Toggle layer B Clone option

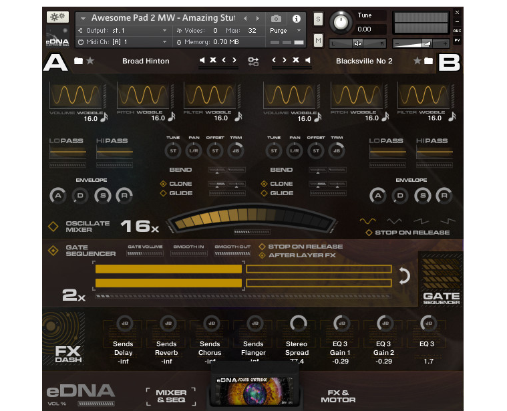coord(264,184)
